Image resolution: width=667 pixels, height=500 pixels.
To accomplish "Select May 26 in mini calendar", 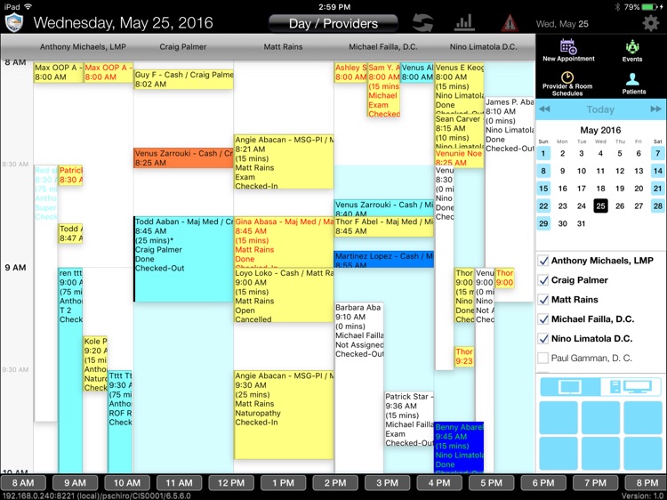I will tap(620, 206).
